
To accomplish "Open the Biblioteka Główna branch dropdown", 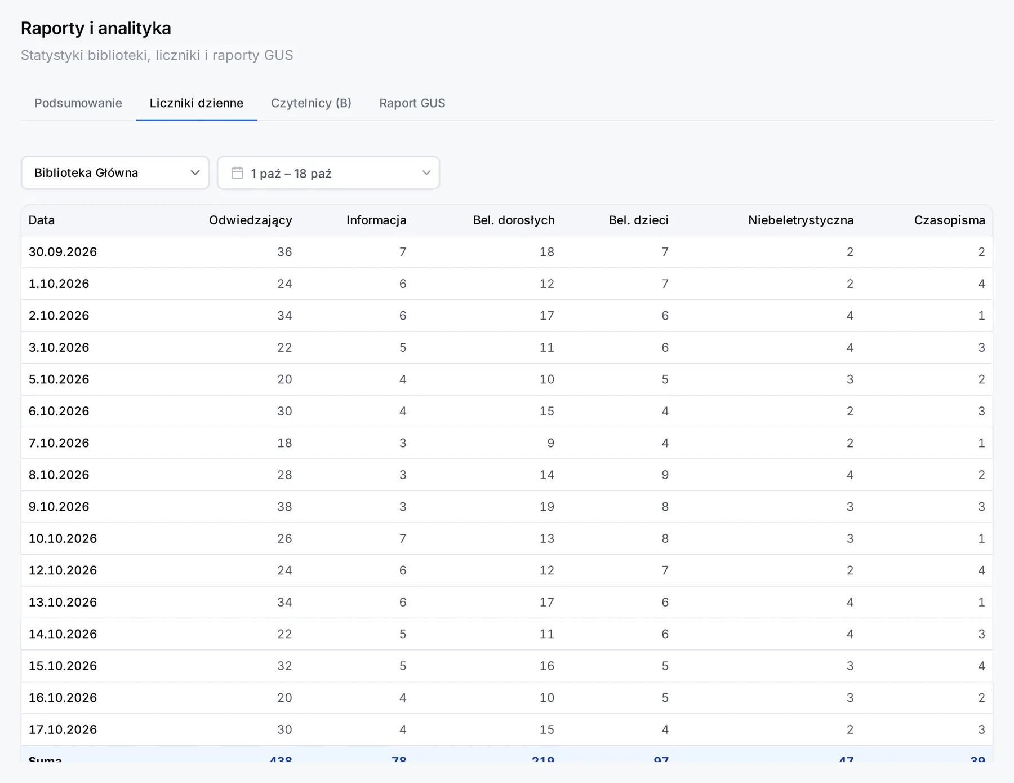I will point(115,173).
